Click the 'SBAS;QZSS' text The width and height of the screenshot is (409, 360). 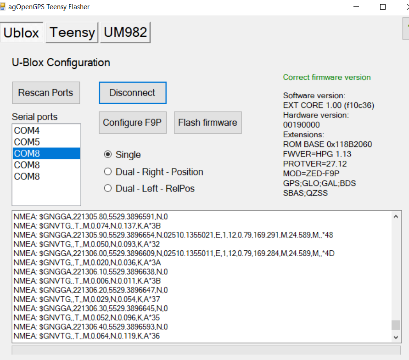point(305,193)
